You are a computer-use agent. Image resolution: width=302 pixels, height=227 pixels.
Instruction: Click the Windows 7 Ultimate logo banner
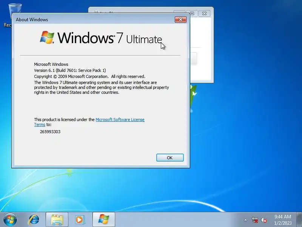(101, 37)
